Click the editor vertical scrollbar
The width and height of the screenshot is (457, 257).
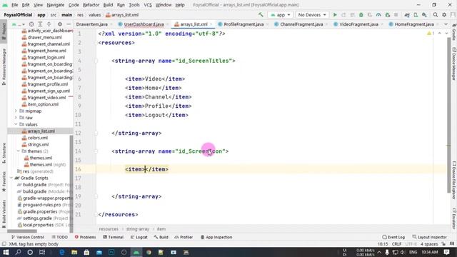pyautogui.click(x=449, y=115)
